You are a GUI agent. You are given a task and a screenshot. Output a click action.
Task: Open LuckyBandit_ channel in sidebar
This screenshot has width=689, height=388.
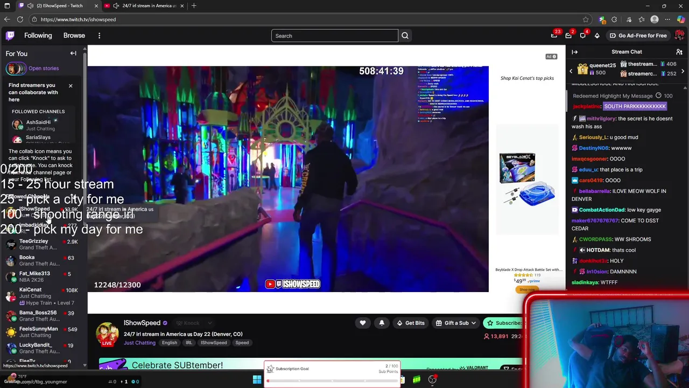click(42, 348)
